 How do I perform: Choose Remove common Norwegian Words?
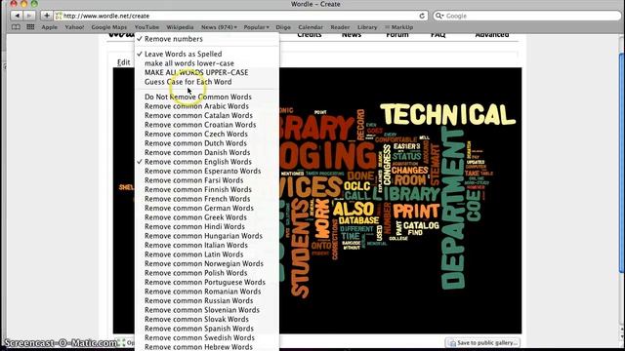pyautogui.click(x=207, y=263)
